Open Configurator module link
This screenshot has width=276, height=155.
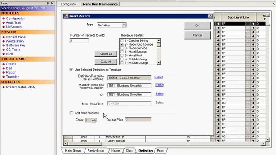point(16,18)
